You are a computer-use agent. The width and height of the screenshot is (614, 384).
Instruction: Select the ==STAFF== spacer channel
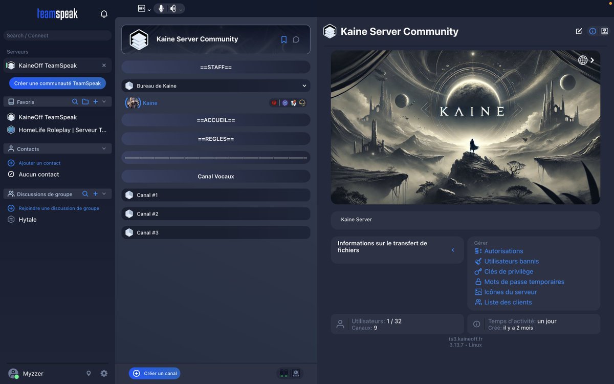point(216,67)
